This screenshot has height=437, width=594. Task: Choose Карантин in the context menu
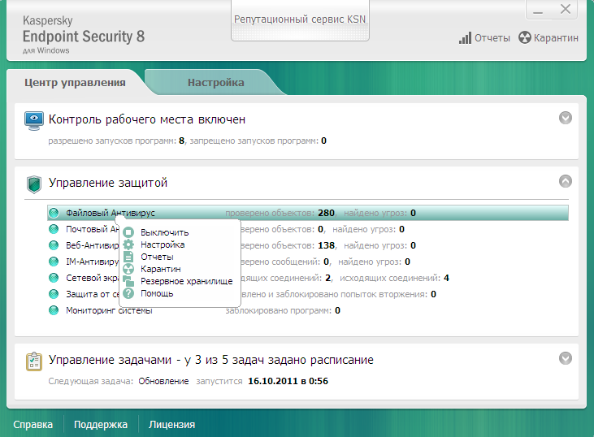[161, 269]
